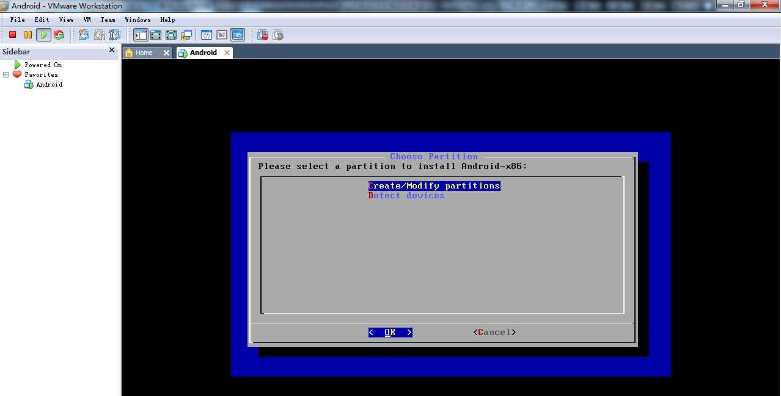Take a snapshot using the toolbar icon
The height and width of the screenshot is (396, 781).
coord(84,35)
